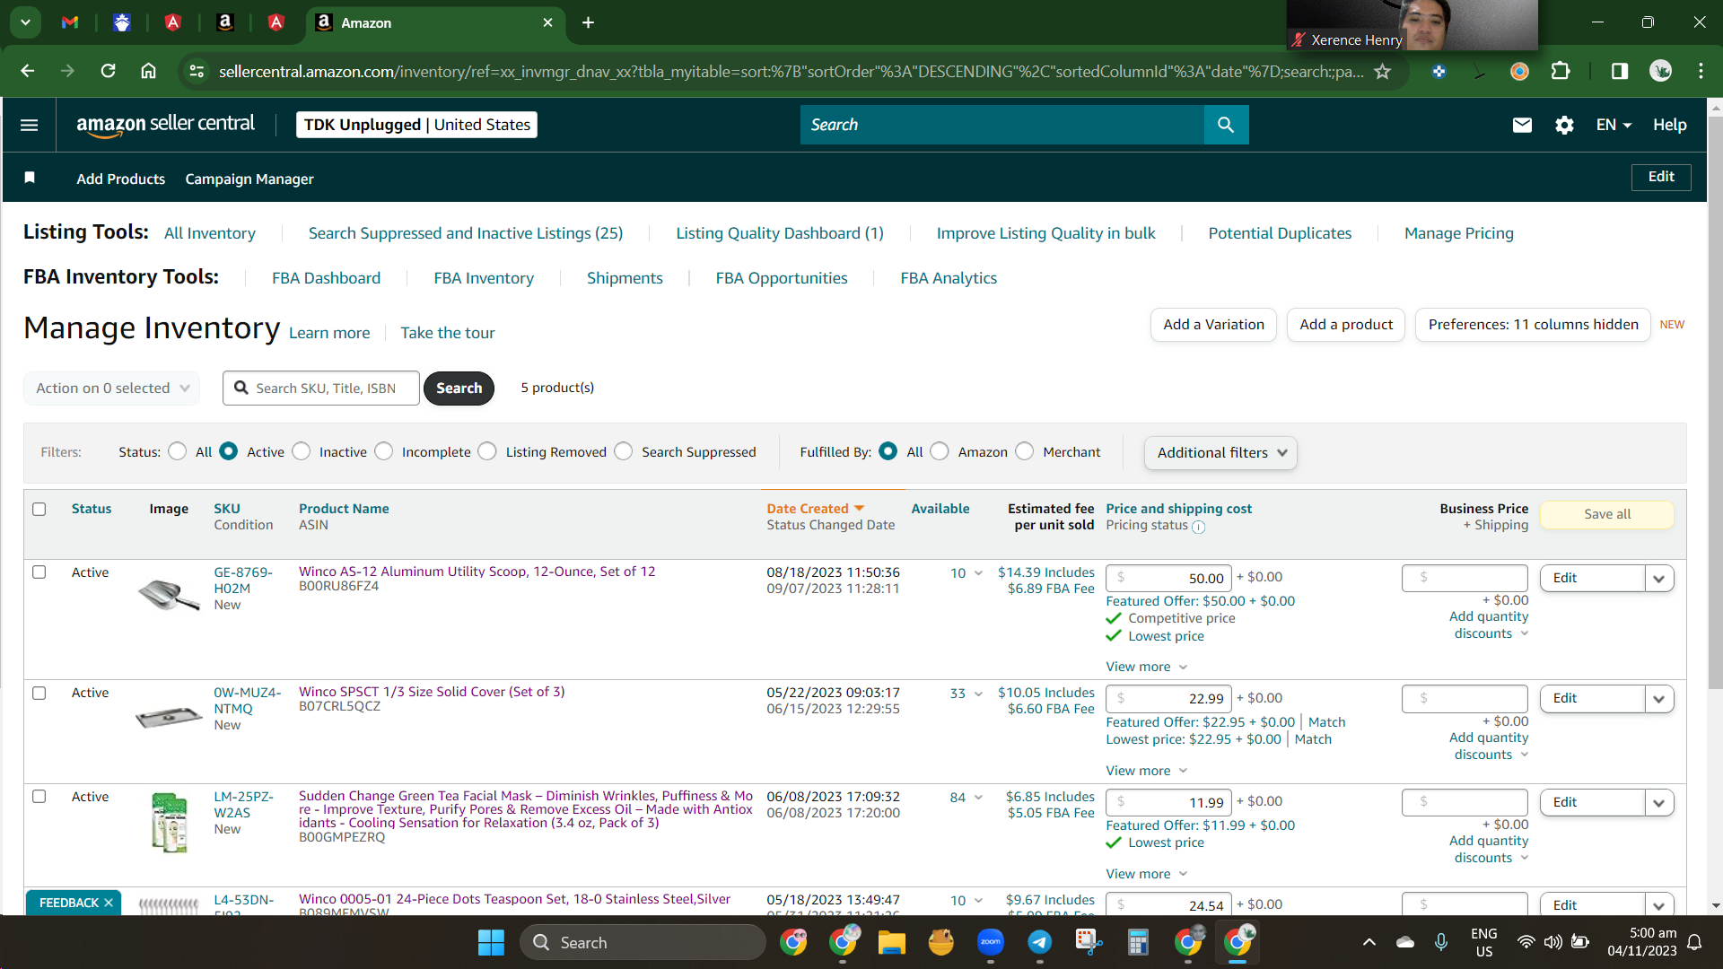
Task: Switch to the Gmail pinned tab
Action: point(70,22)
